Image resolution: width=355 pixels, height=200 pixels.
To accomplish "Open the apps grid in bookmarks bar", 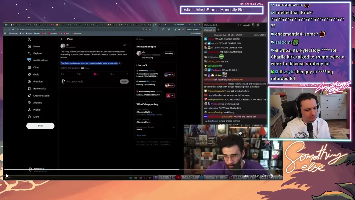I will (x=5, y=33).
